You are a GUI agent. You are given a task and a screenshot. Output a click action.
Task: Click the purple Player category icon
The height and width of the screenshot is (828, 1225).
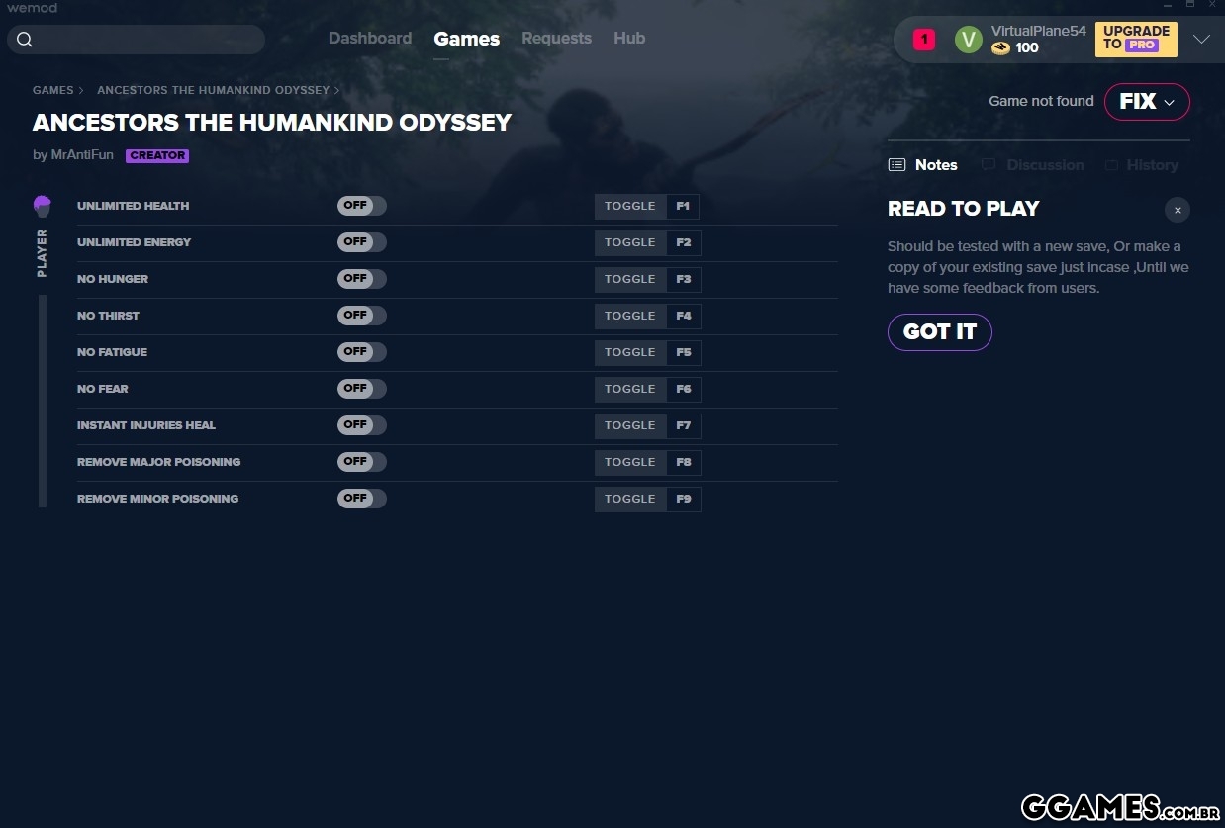click(x=42, y=206)
